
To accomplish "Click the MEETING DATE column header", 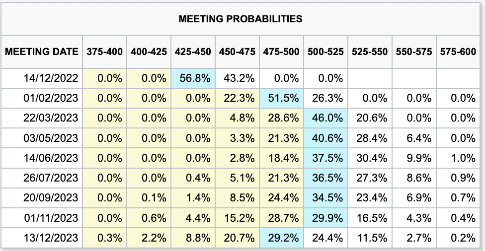I will tap(42, 52).
